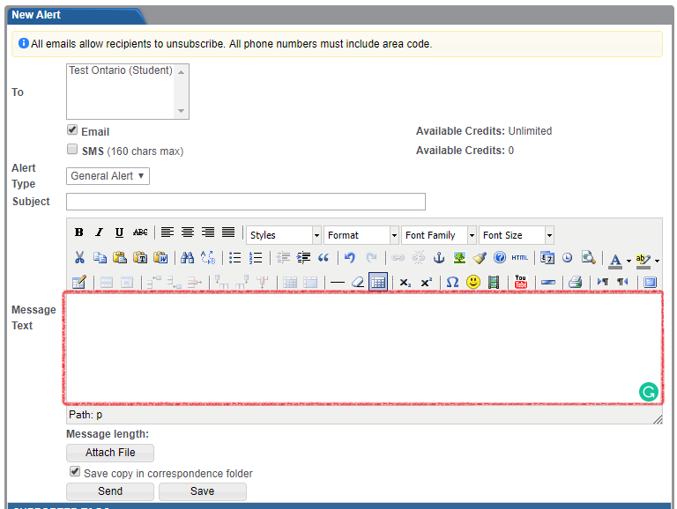Set left-to-right text direction
Image resolution: width=677 pixels, height=509 pixels.
click(602, 282)
